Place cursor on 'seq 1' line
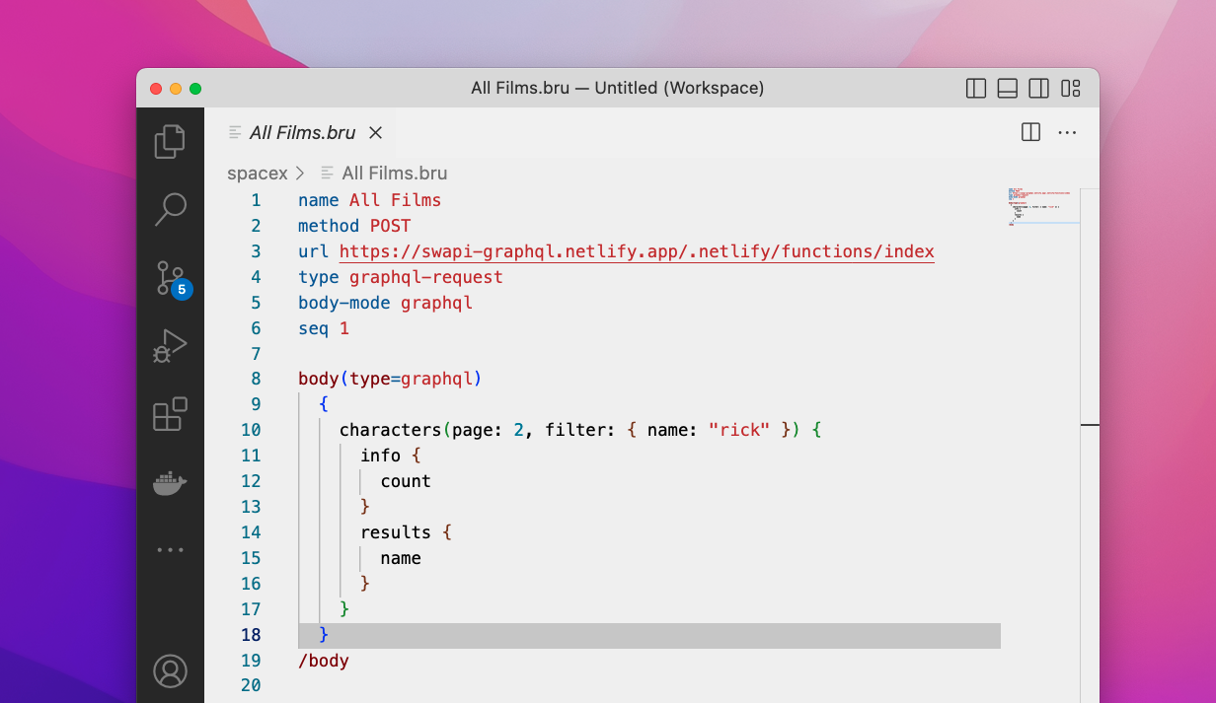The height and width of the screenshot is (703, 1216). [323, 328]
